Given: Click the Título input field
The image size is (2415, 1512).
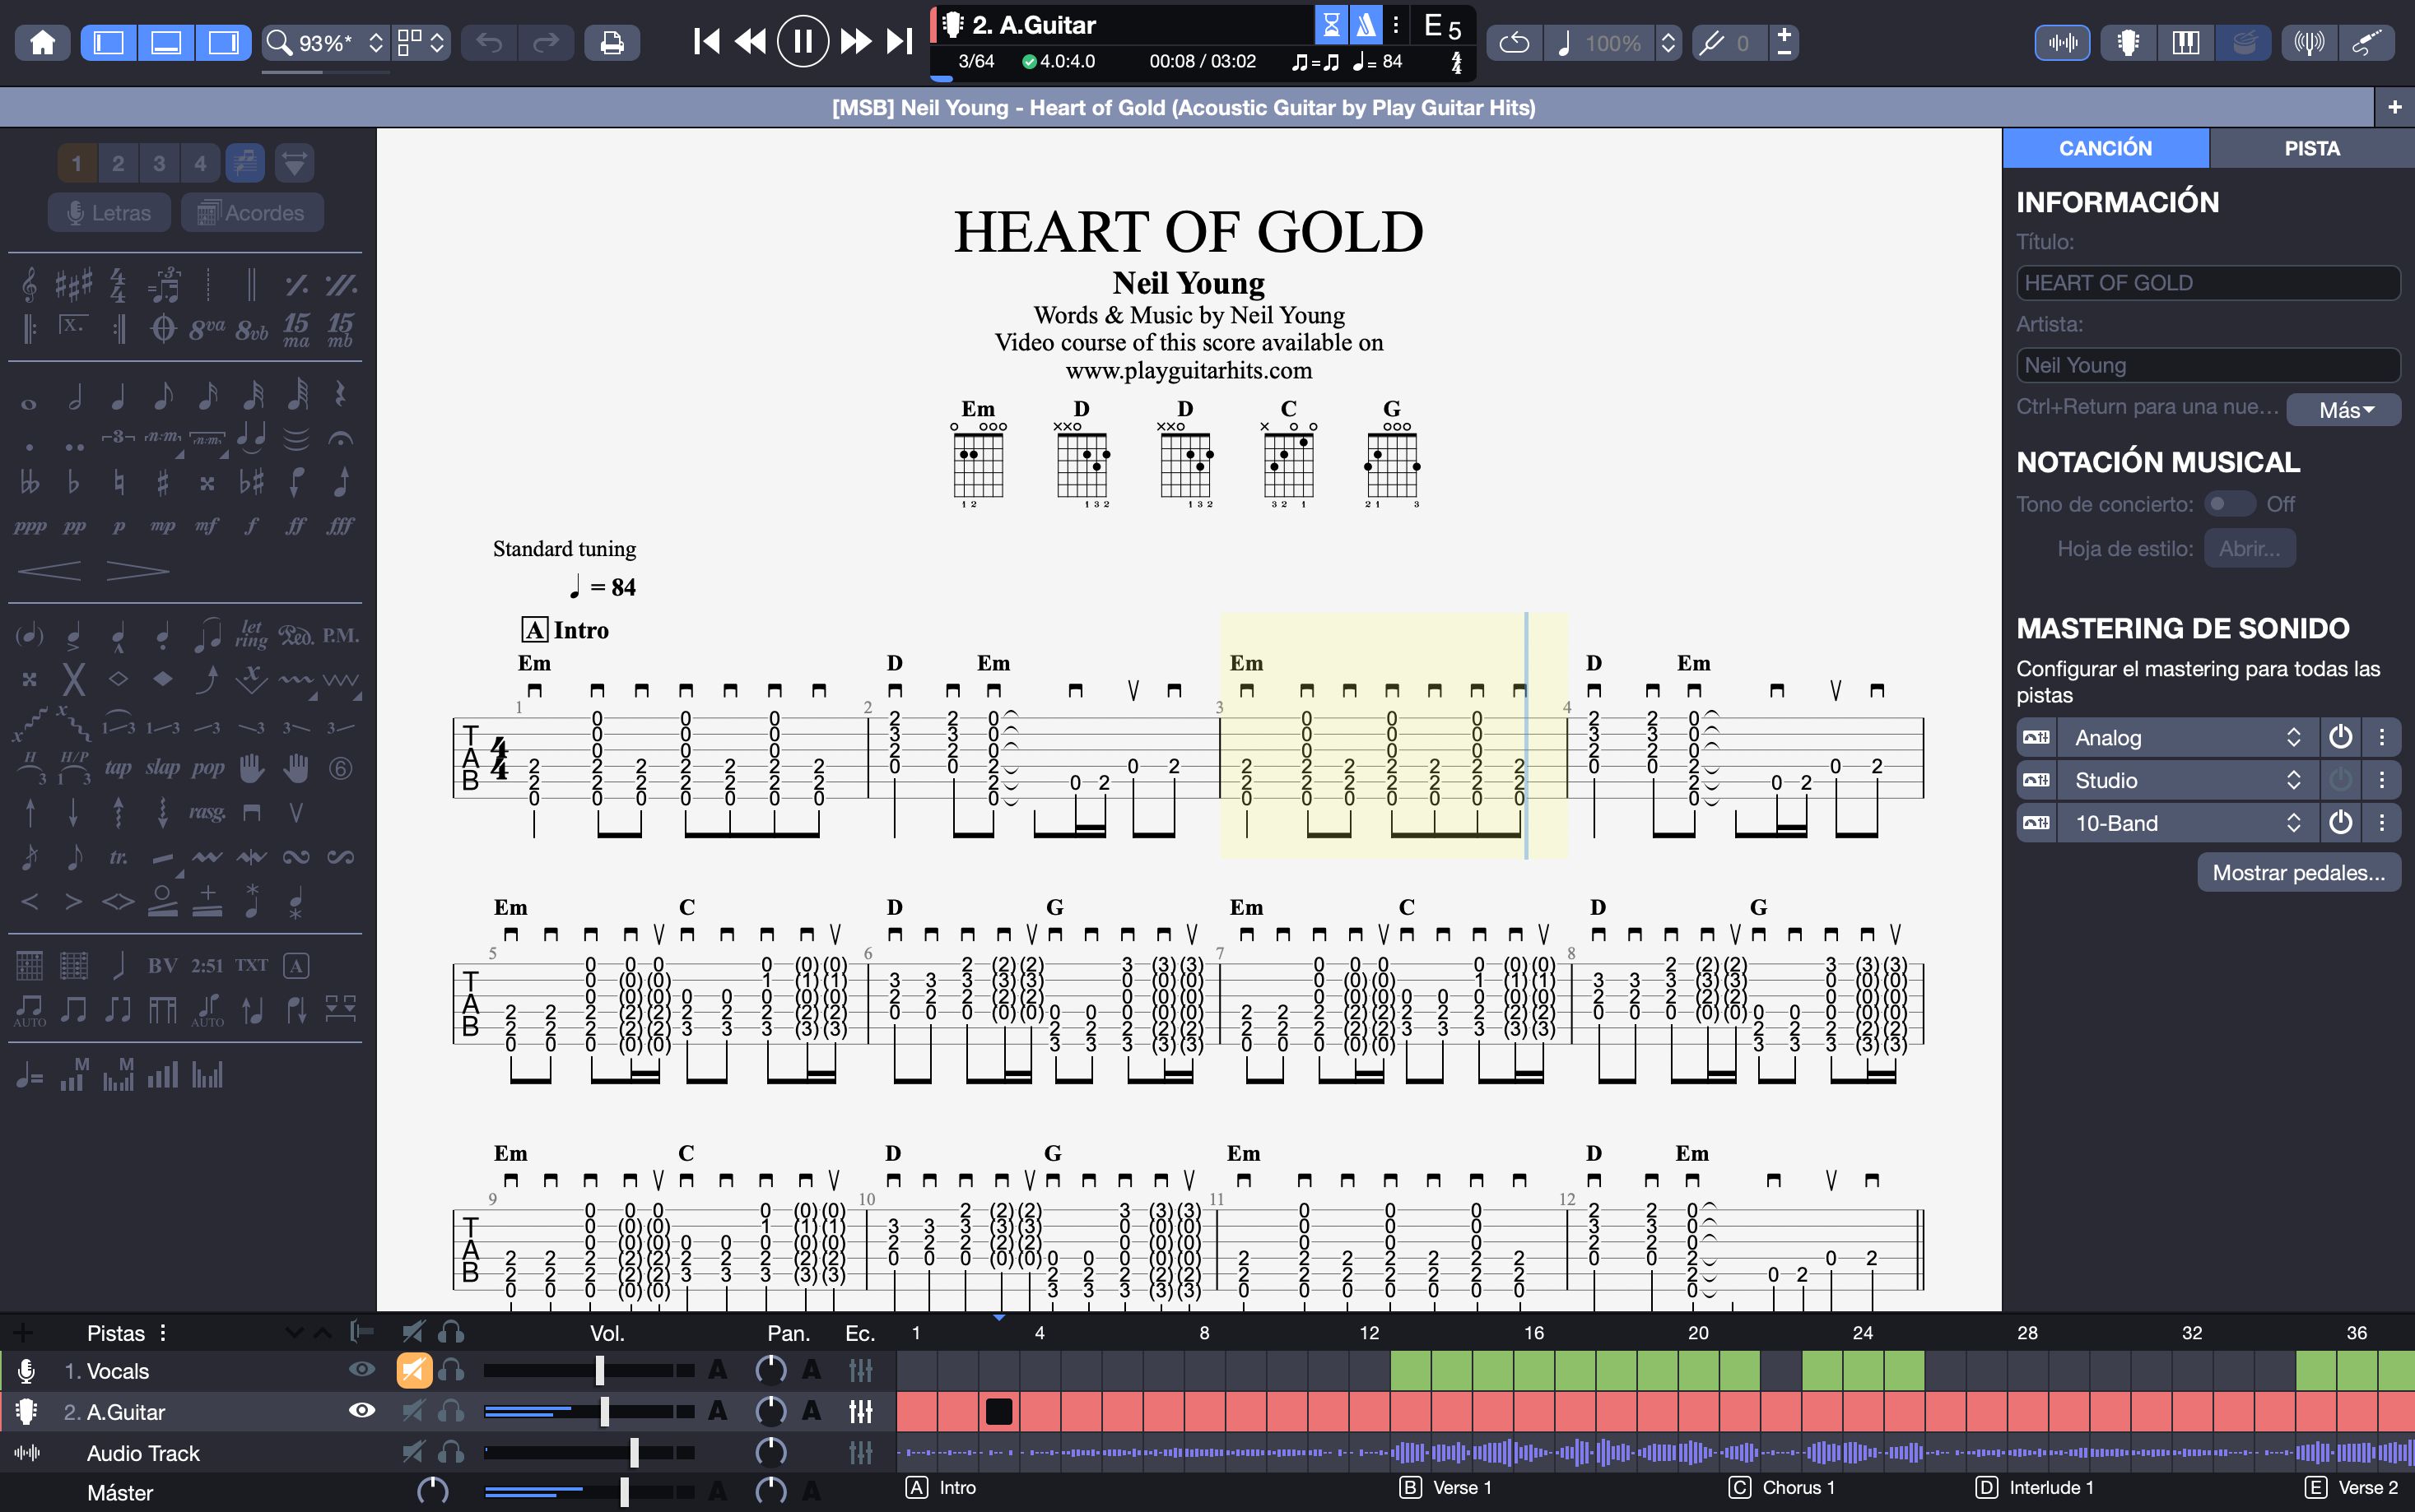Looking at the screenshot, I should click(x=2208, y=283).
